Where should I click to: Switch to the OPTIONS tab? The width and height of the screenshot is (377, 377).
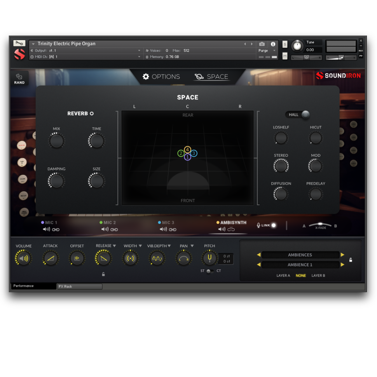pyautogui.click(x=161, y=77)
